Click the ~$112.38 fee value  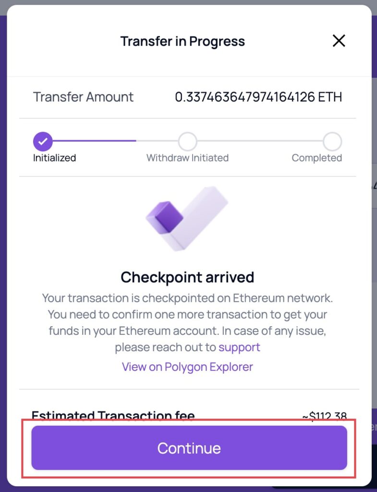[325, 416]
